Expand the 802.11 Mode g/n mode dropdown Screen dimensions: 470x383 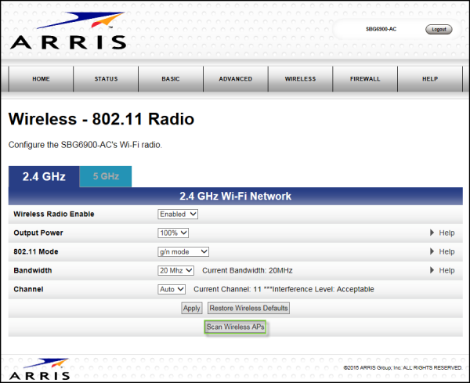[183, 251]
